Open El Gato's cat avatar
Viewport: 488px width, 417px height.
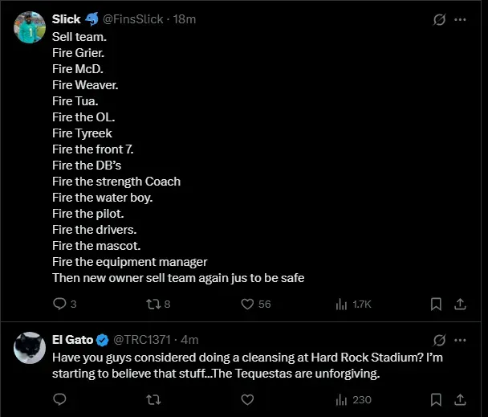(30, 348)
